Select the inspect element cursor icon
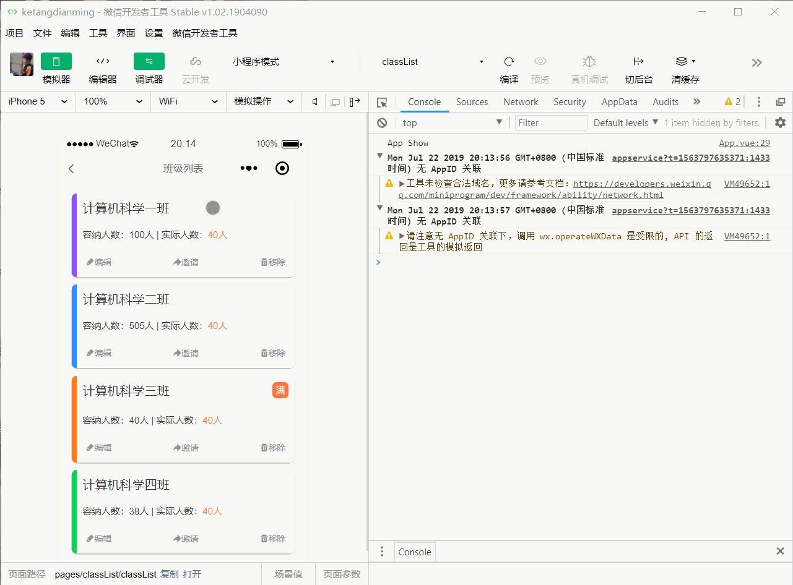793x585 pixels. [x=382, y=102]
